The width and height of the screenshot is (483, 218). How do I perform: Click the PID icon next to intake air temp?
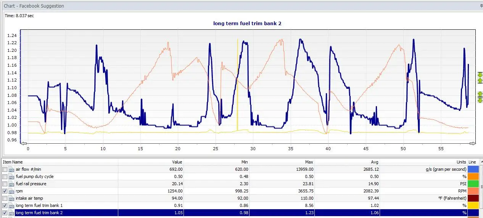click(x=11, y=198)
